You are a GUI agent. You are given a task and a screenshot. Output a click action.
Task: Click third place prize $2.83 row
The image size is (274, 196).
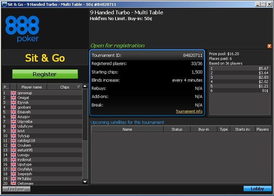point(240,77)
